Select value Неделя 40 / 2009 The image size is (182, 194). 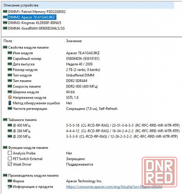pos(79,64)
